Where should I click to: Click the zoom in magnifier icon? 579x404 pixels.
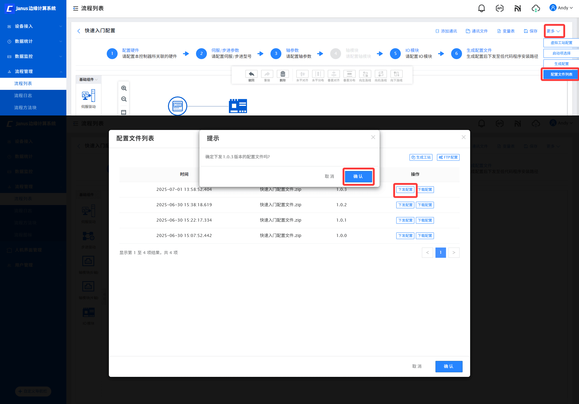(x=124, y=88)
